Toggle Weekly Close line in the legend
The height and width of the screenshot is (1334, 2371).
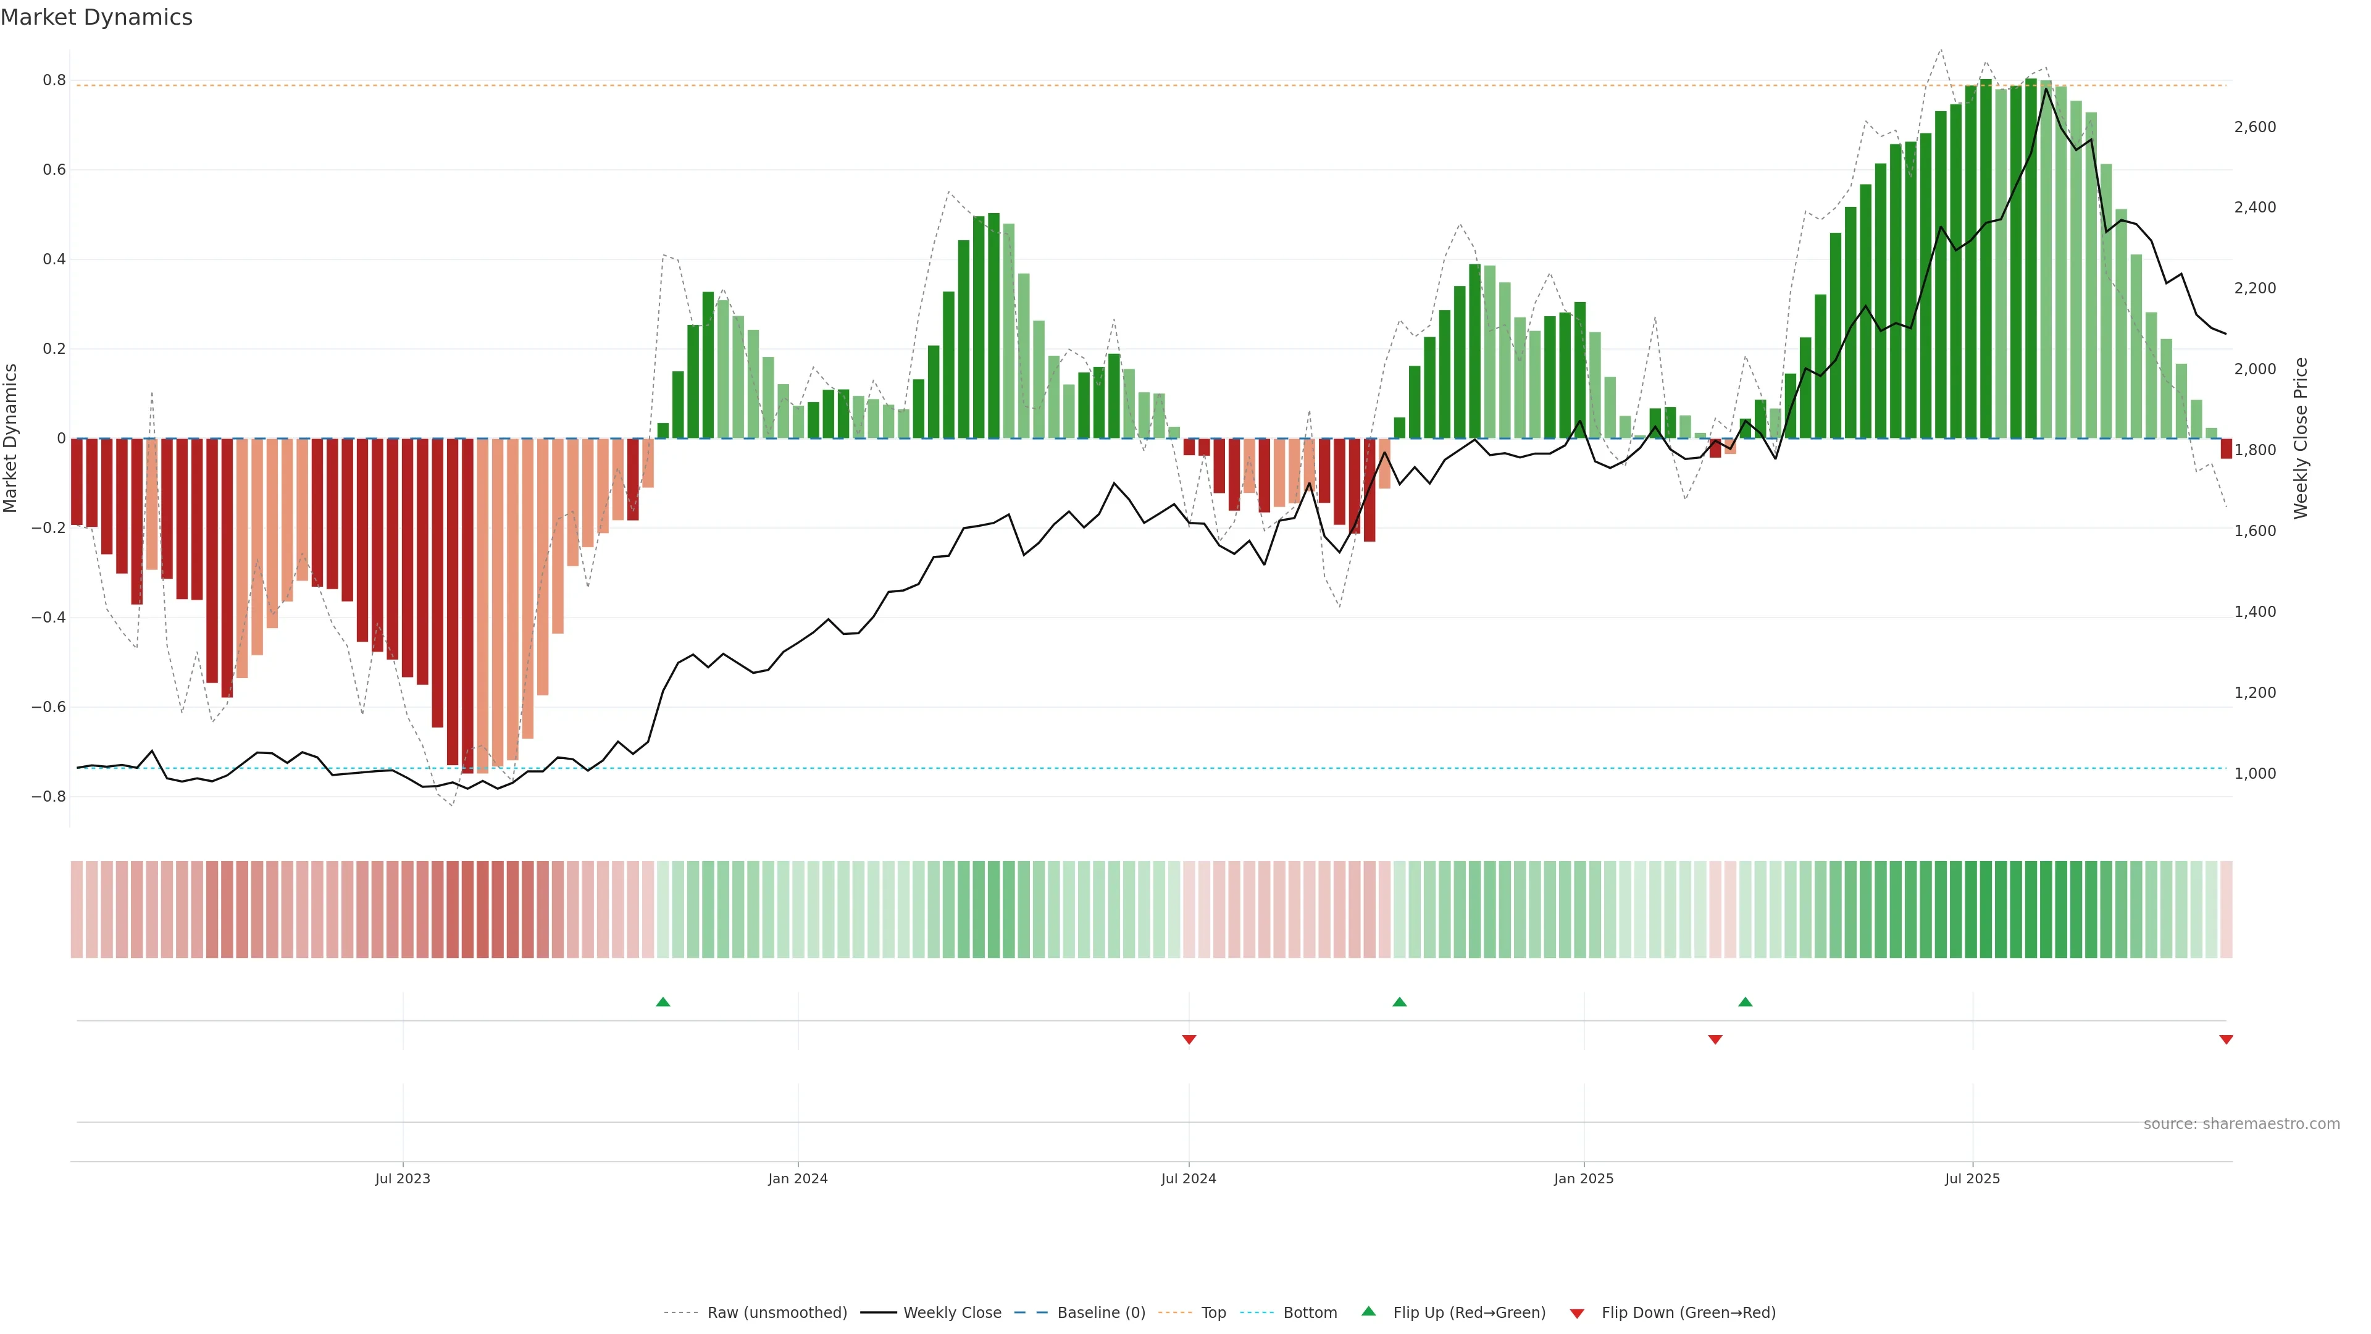951,1313
